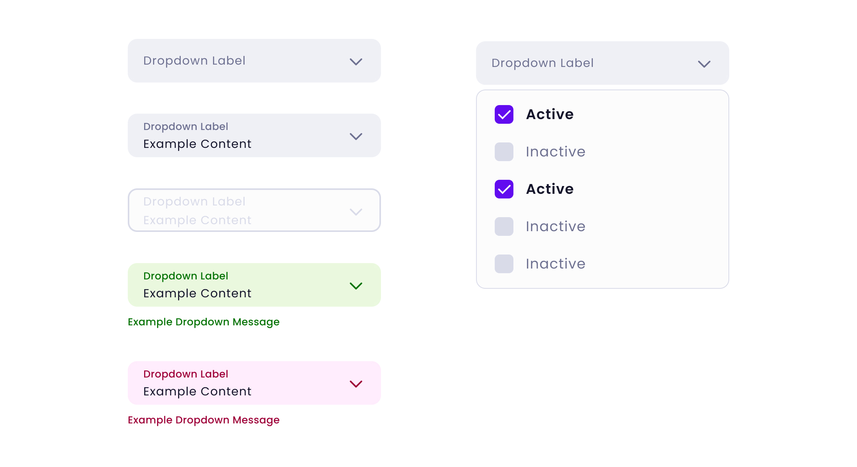Check the last Inactive checkbox

504,264
